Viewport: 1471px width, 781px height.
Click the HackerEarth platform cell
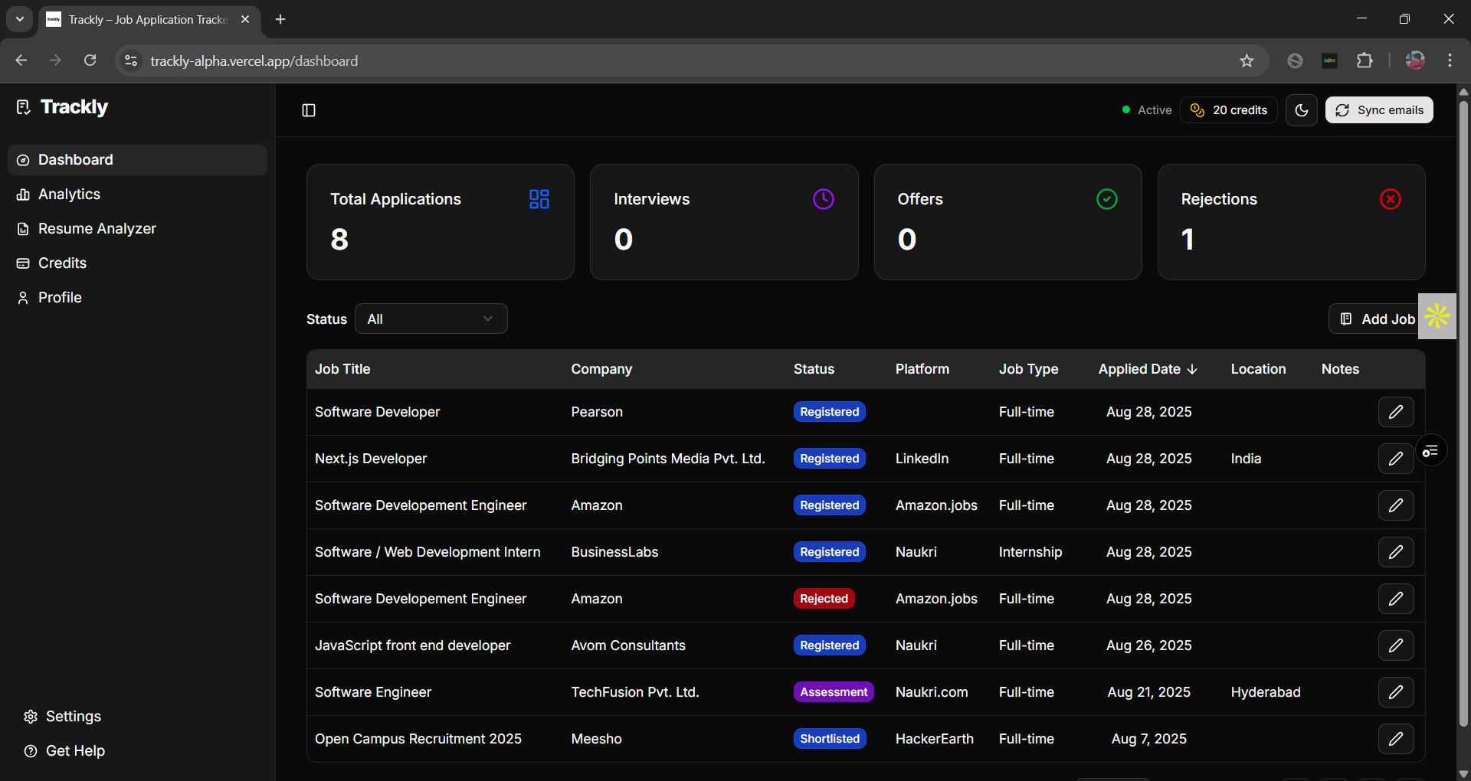935,739
